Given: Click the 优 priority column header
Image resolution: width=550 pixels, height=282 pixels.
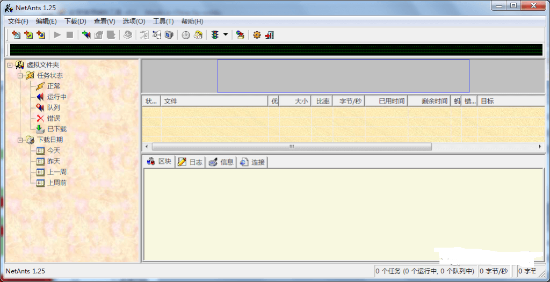Looking at the screenshot, I should (274, 102).
